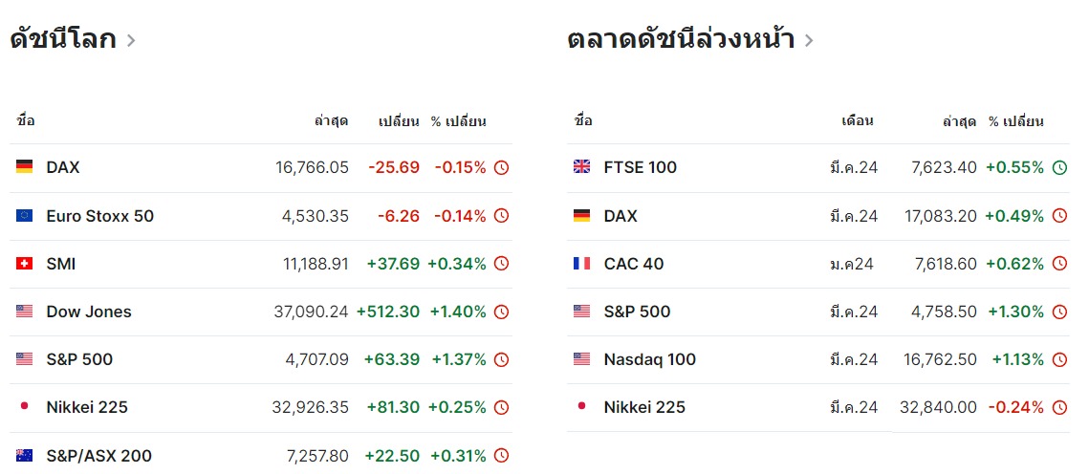Viewport: 1089px width, 474px height.
Task: Click the Swiss flag icon beside SMI
Action: (24, 264)
